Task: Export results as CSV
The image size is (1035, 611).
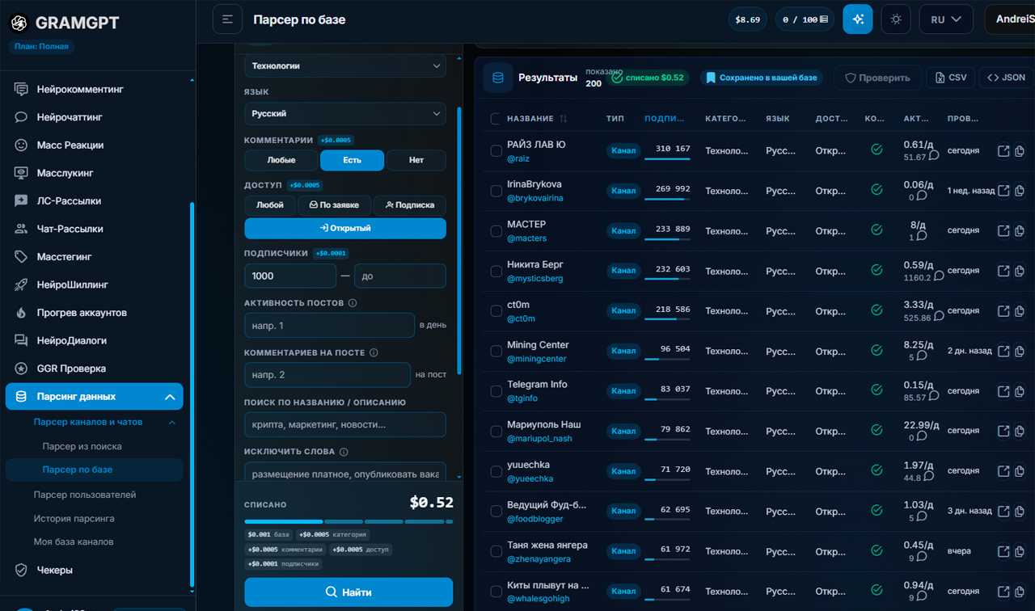Action: [950, 78]
